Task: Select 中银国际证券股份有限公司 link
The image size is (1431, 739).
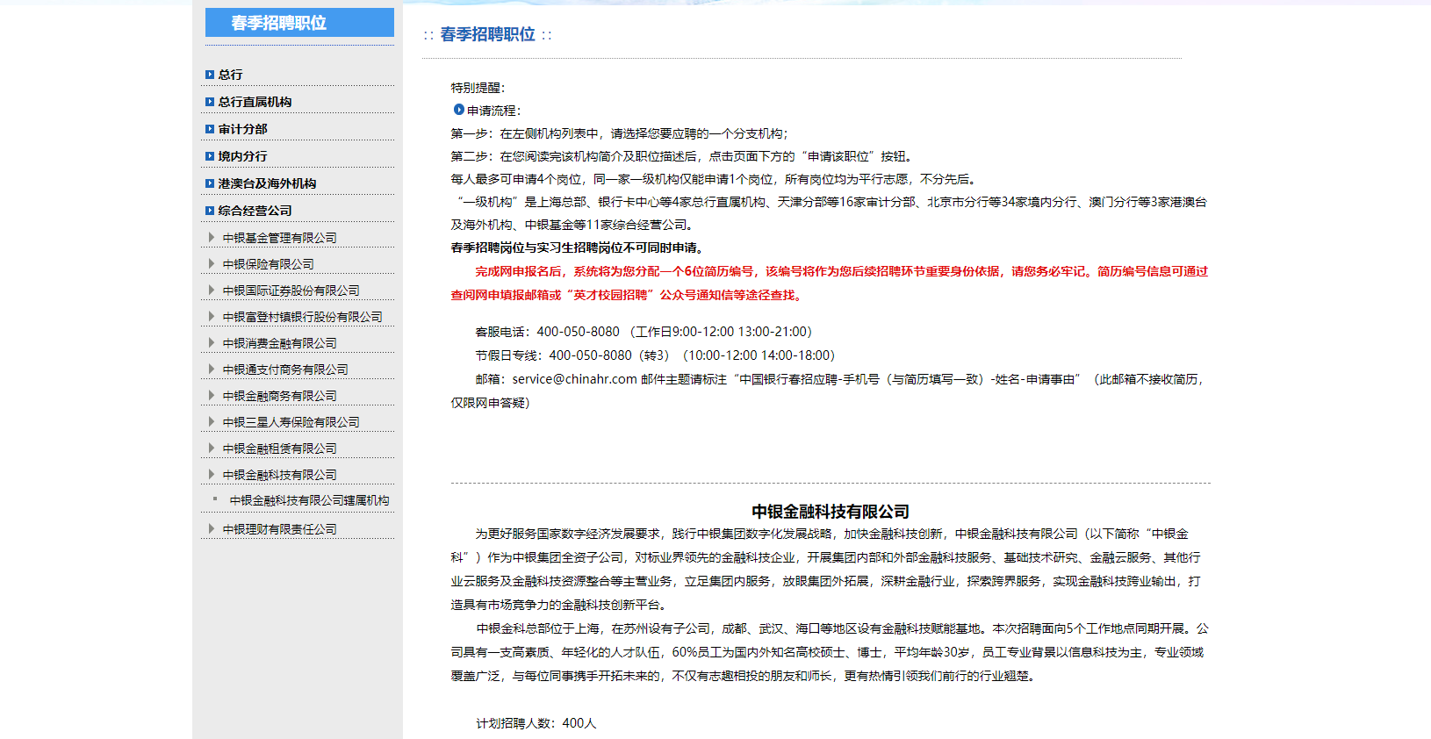Action: point(291,291)
